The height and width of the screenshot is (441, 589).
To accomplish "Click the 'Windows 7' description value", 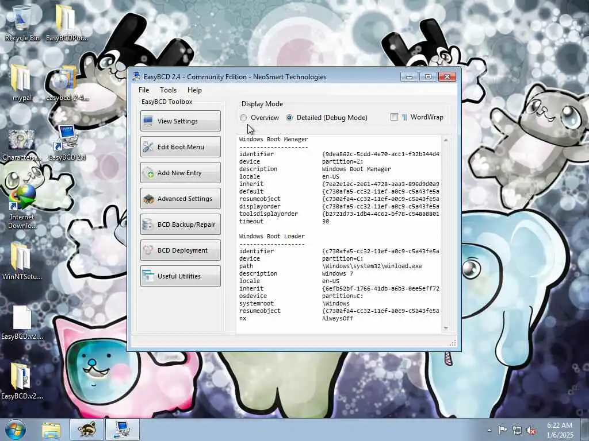I will coord(338,274).
